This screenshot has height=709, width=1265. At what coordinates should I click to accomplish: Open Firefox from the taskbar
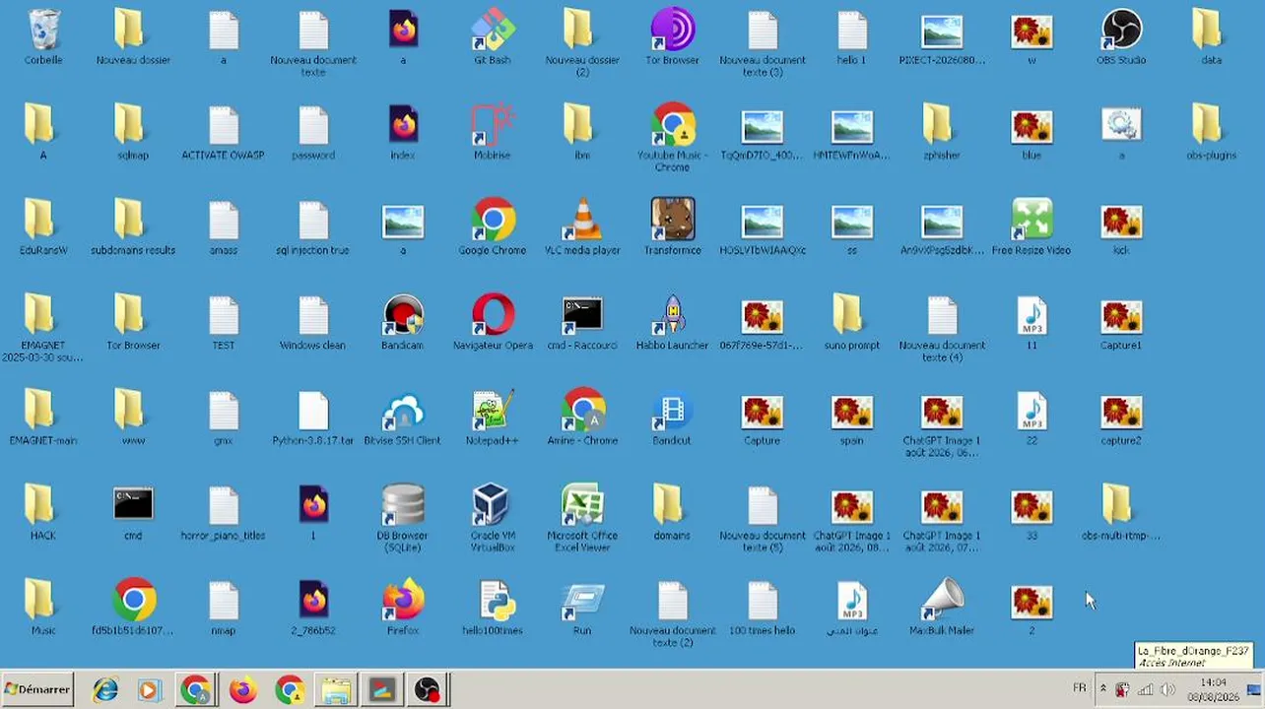(x=242, y=690)
